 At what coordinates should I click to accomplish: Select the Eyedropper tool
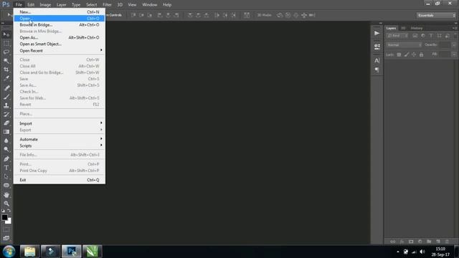[x=6, y=78]
